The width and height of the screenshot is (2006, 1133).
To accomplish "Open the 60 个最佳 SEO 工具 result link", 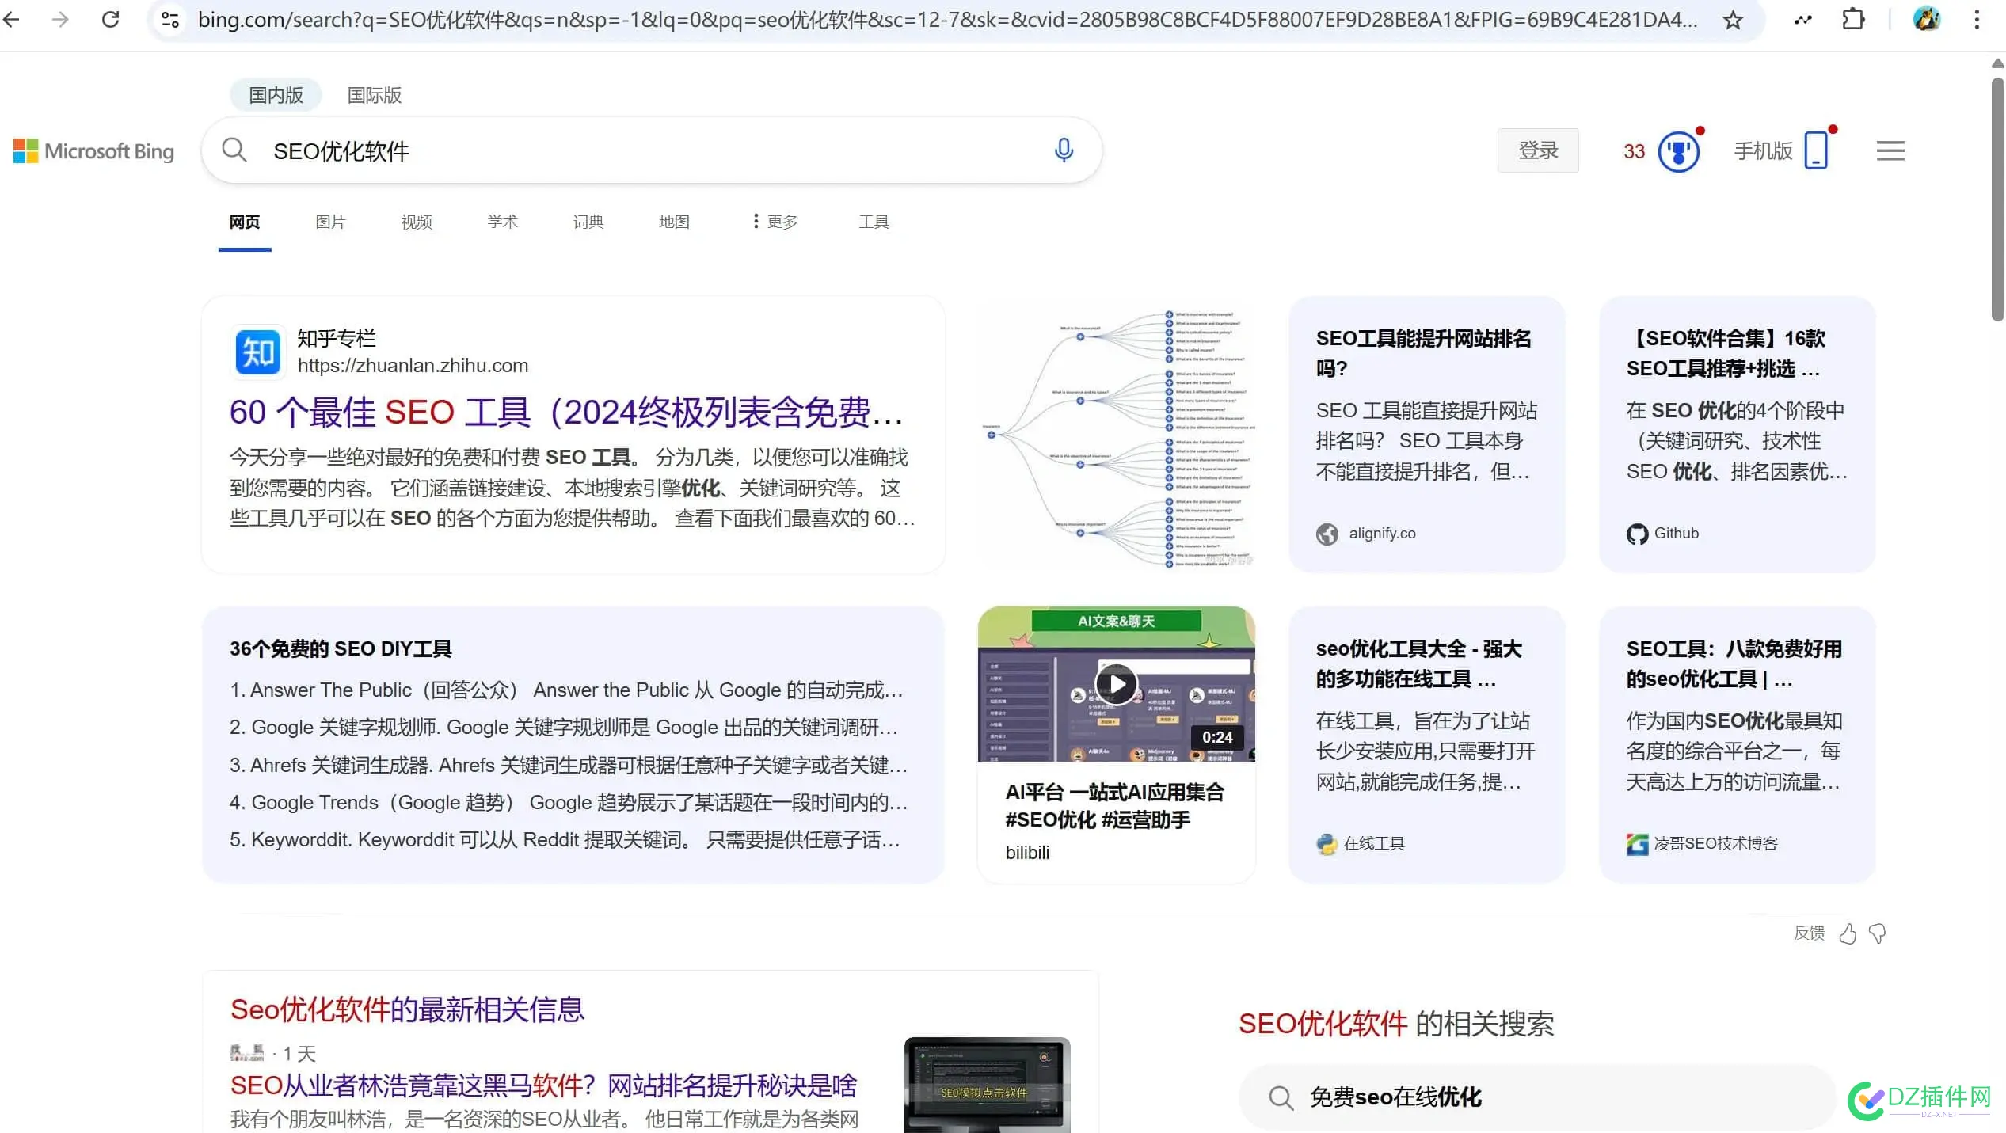I will tap(565, 412).
